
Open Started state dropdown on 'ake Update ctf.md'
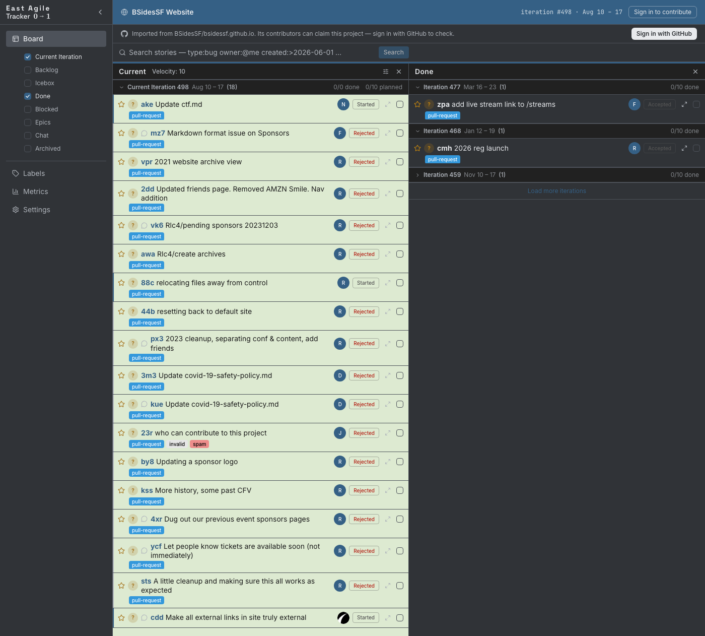[x=366, y=104]
